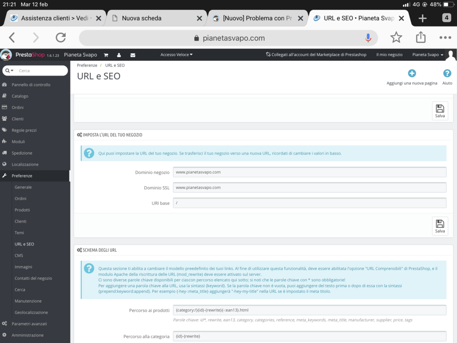Reload the page with the refresh icon

(61, 38)
